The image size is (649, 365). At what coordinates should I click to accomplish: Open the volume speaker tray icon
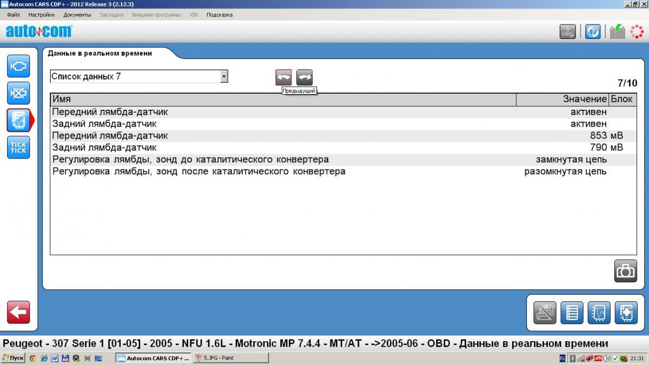(x=607, y=358)
